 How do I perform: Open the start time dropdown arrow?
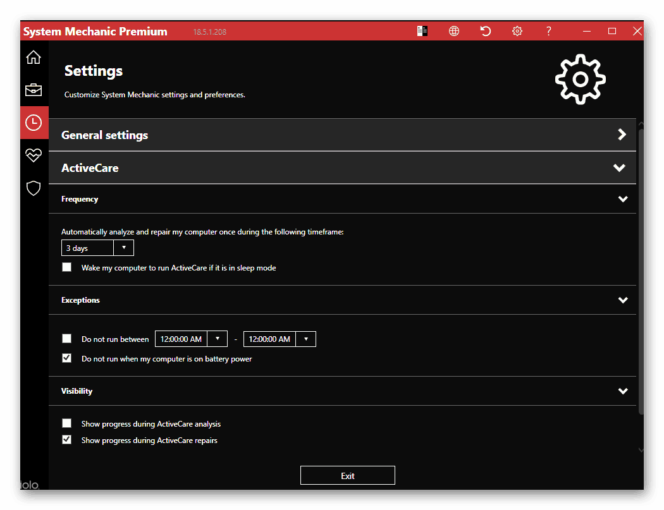click(x=218, y=339)
